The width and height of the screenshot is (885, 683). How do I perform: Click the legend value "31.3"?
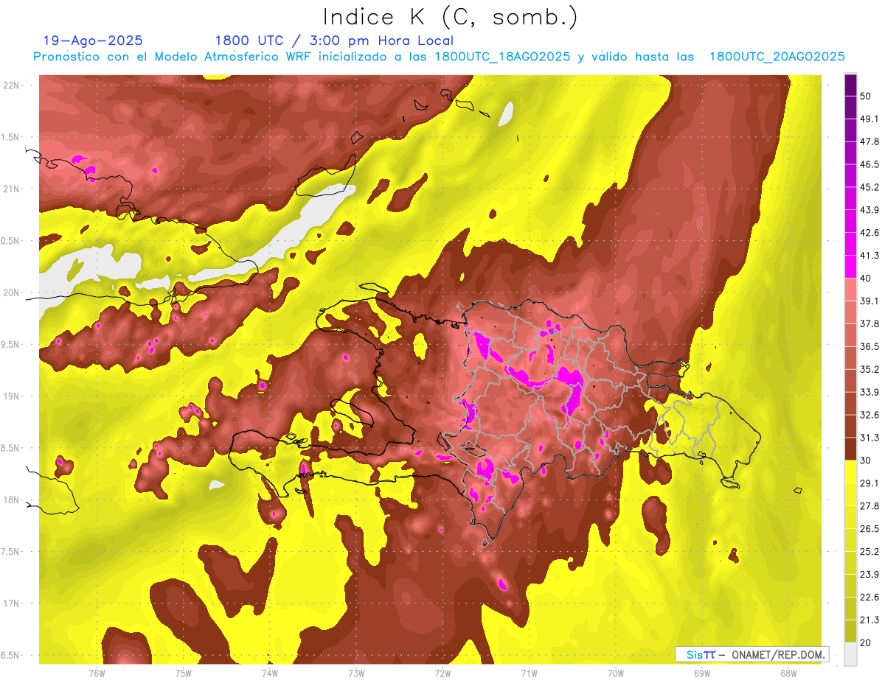point(869,438)
